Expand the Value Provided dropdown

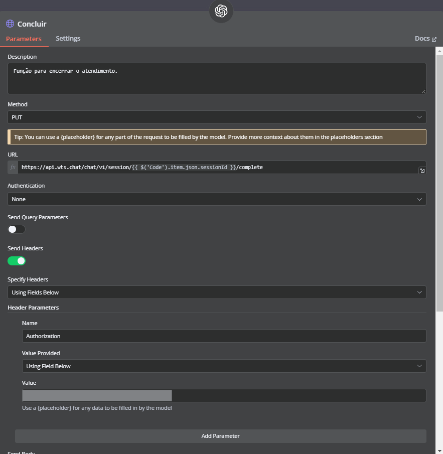point(224,366)
